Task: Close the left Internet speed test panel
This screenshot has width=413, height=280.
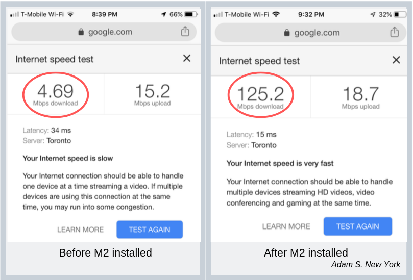Action: (x=187, y=58)
